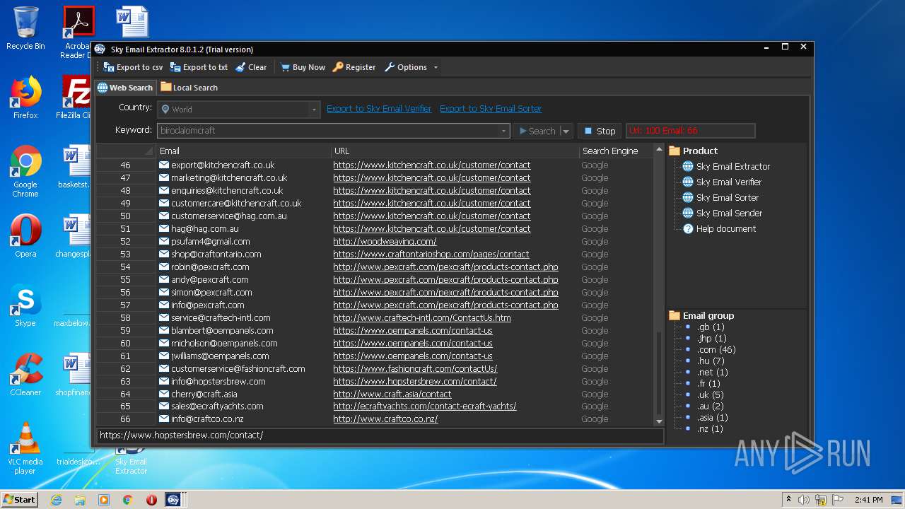This screenshot has height=509, width=905.
Task: Click the taskbar volume speaker icon
Action: click(804, 500)
